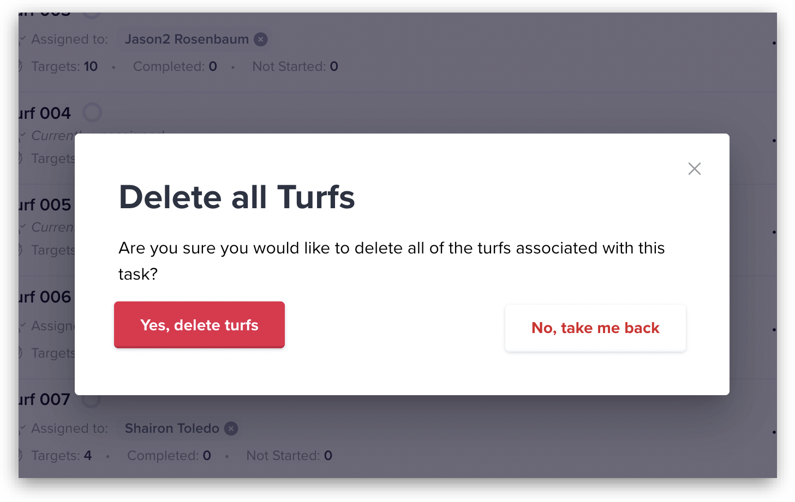
Task: Select the circle beside Turf 003
Action: (91, 12)
